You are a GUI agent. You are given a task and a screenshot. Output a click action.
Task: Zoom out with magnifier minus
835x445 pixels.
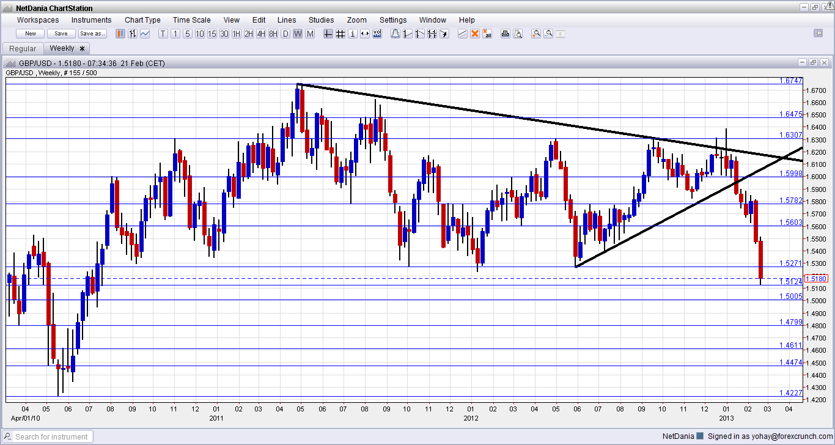[x=548, y=34]
